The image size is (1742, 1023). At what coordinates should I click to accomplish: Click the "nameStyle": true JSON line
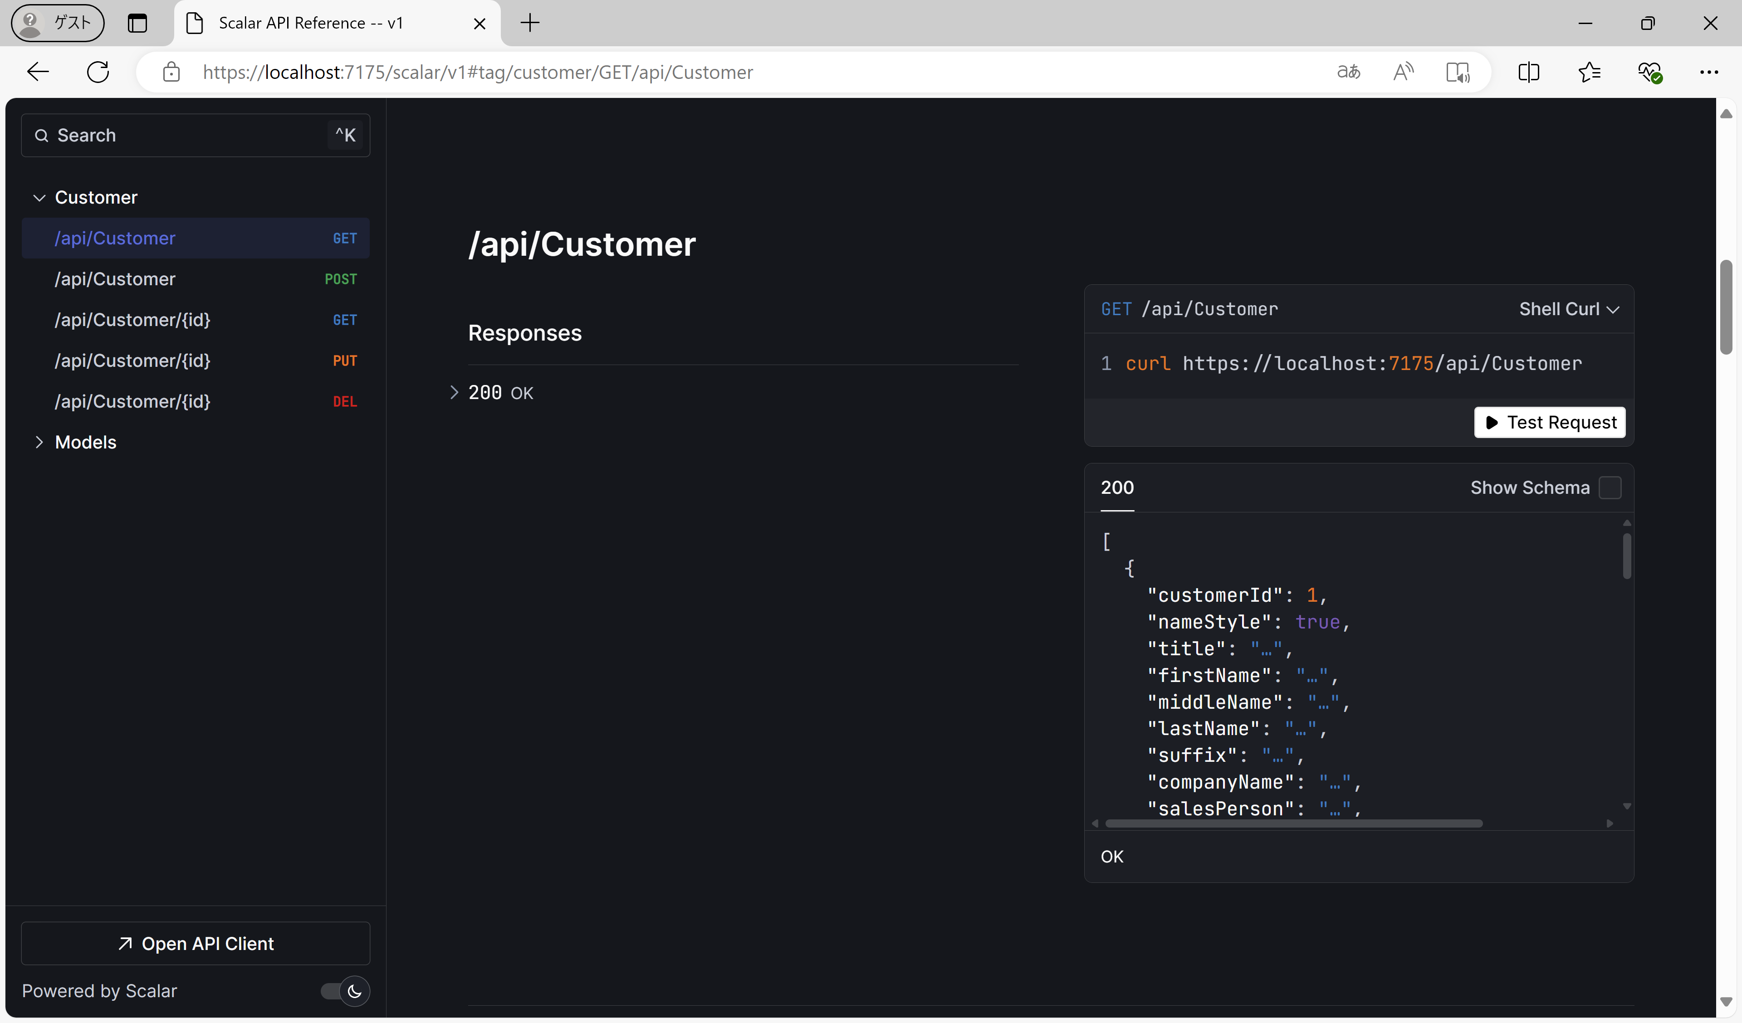coord(1248,622)
